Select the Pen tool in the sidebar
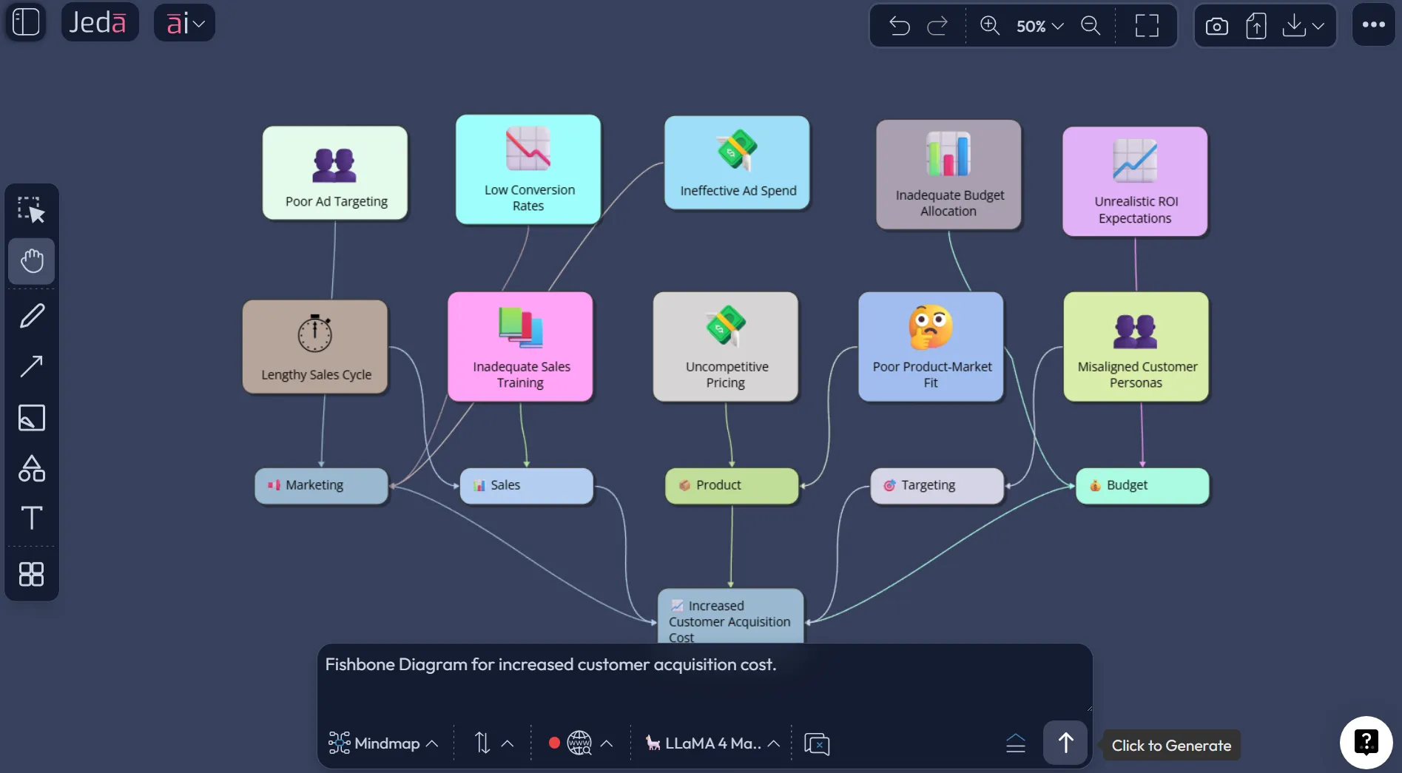This screenshot has height=773, width=1402. (x=31, y=315)
